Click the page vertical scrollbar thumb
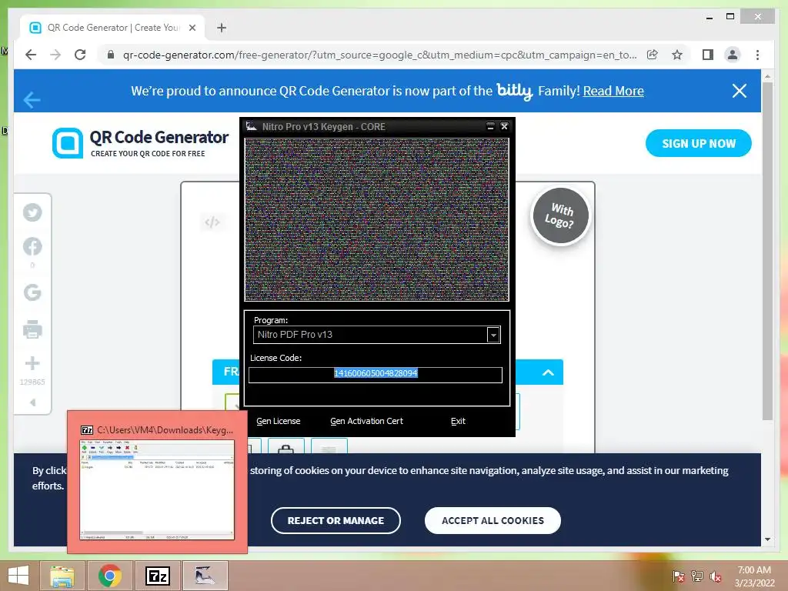 (x=767, y=250)
